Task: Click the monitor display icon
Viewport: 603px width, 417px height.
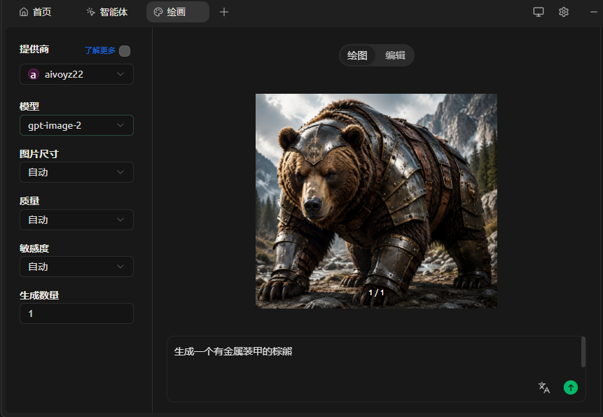Action: click(539, 12)
